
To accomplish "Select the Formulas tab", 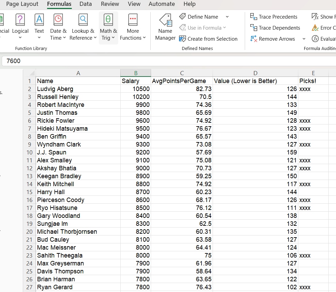I will (x=59, y=4).
